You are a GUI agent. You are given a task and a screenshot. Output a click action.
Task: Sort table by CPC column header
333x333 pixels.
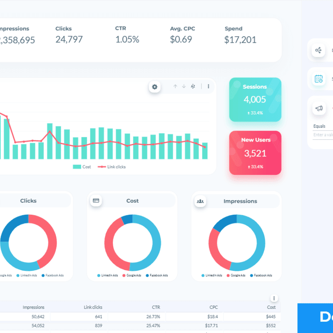(214, 307)
